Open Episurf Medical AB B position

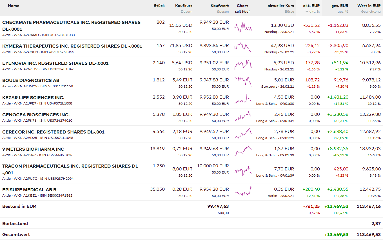tap(29, 190)
